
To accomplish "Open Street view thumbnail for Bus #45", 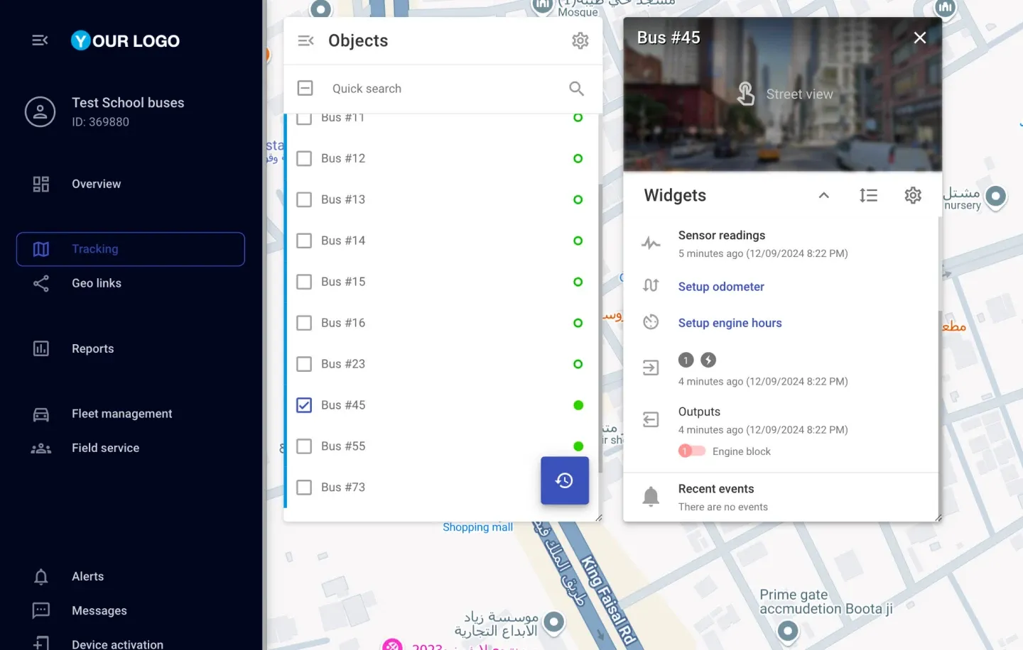I will (783, 94).
